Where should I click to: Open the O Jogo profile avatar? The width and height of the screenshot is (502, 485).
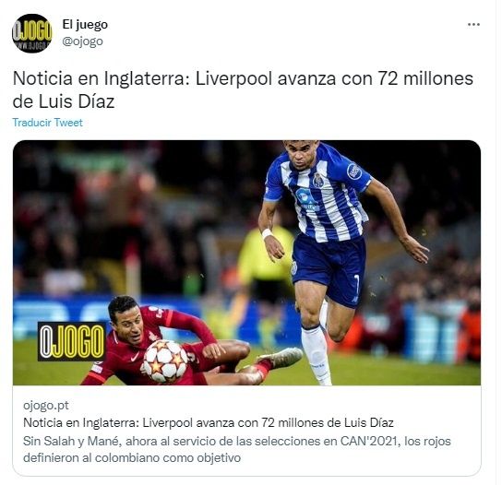(x=31, y=33)
